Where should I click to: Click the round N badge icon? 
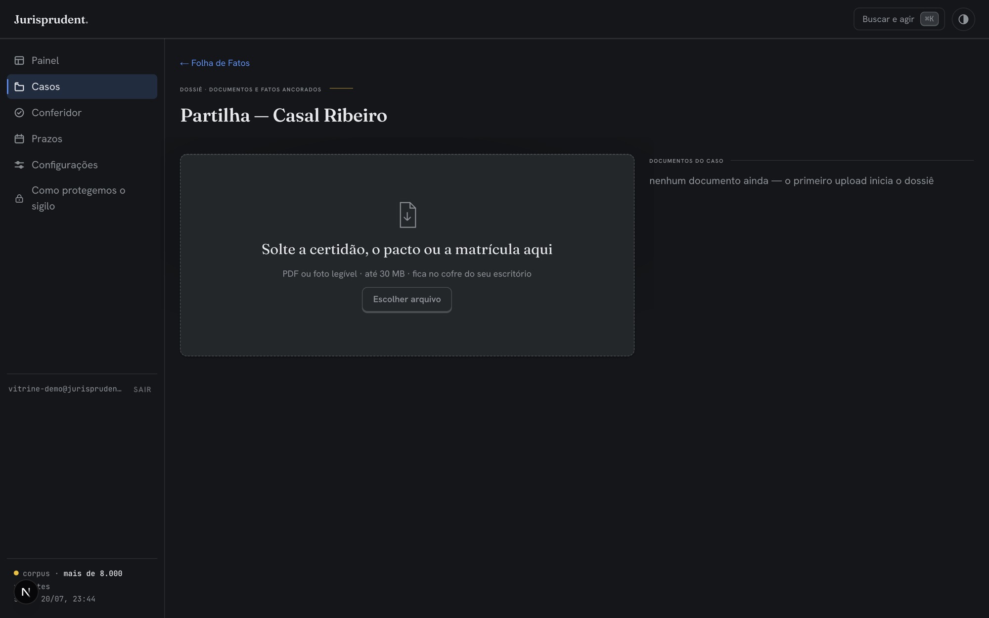pos(26,592)
